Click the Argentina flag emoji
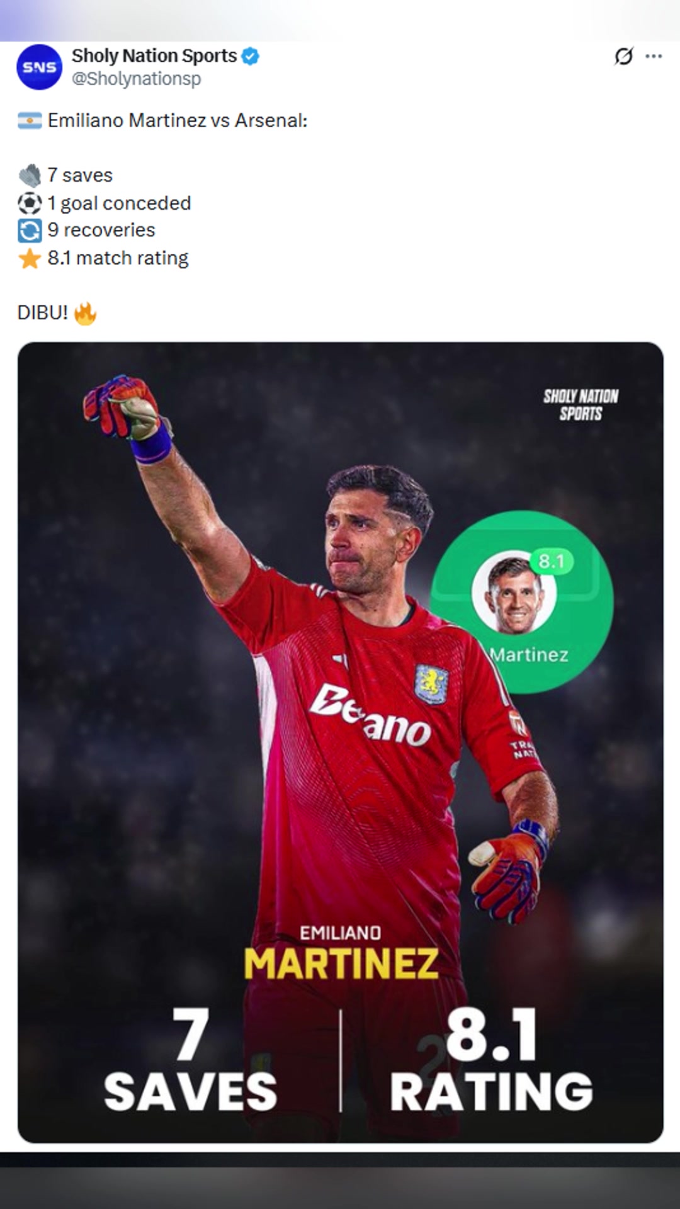Viewport: 680px width, 1209px height. click(30, 120)
